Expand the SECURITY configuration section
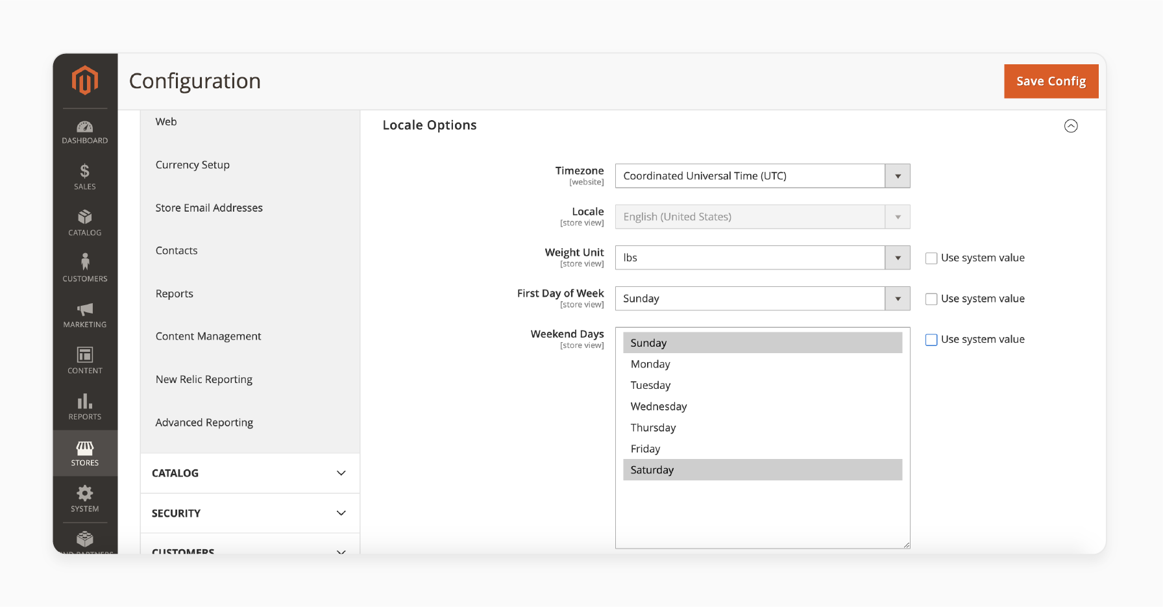Screen dimensions: 1163x607 (250, 514)
